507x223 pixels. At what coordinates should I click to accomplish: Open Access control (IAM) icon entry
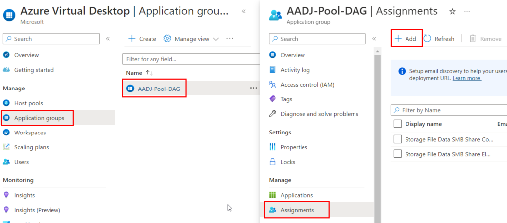[272, 85]
